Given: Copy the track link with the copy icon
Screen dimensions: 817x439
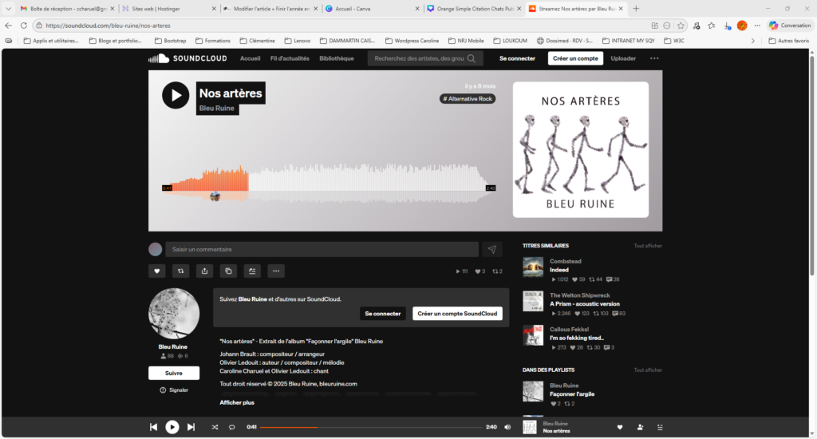Looking at the screenshot, I should (228, 271).
